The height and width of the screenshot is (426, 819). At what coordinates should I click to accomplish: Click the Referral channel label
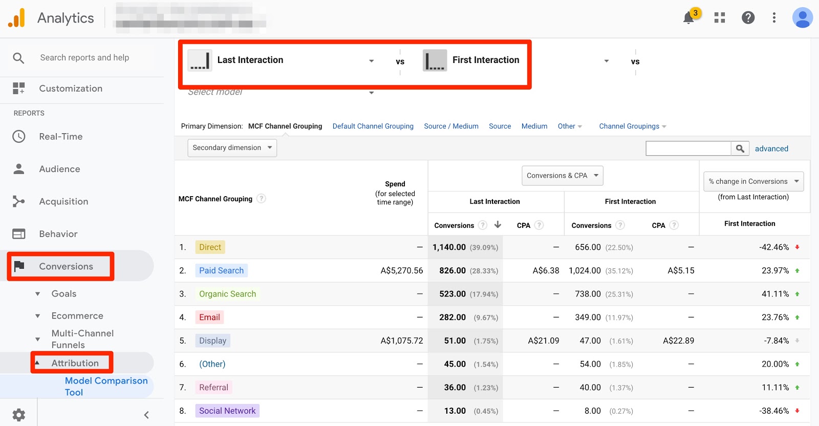point(213,388)
